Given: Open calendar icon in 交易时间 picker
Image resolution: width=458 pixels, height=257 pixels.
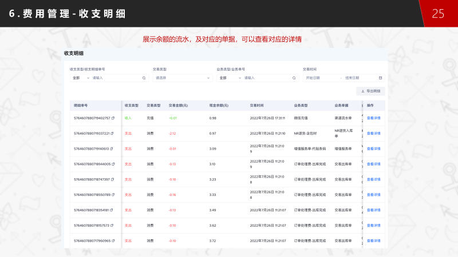Looking at the screenshot, I should (x=381, y=78).
